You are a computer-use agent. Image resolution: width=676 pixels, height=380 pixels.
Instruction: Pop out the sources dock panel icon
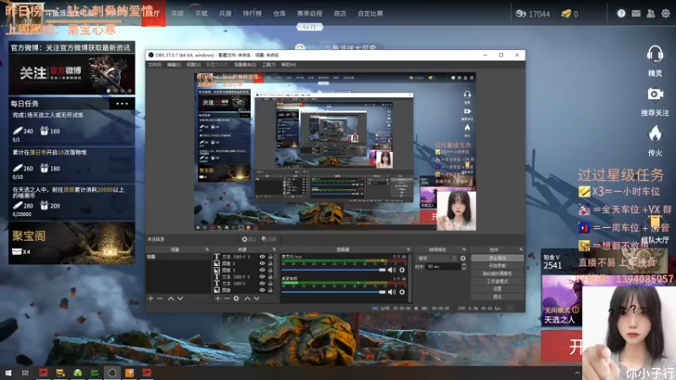[x=274, y=249]
